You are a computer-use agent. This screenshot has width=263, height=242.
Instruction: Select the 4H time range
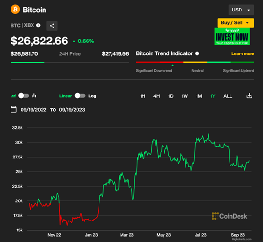(x=156, y=96)
